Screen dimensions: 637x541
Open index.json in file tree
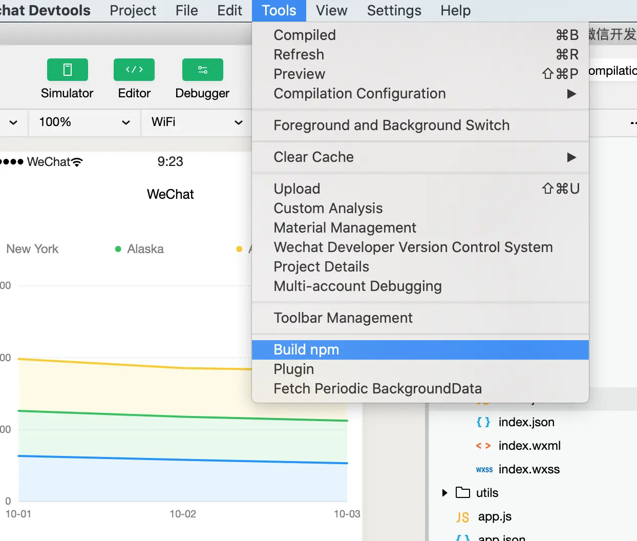[x=526, y=422]
